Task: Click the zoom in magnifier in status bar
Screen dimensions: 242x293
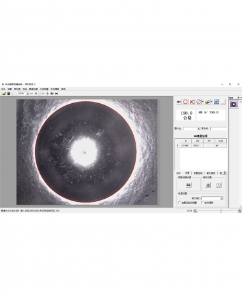Action: tap(239, 211)
